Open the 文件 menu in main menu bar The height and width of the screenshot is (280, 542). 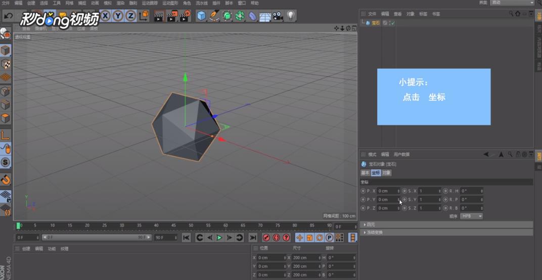click(x=6, y=3)
